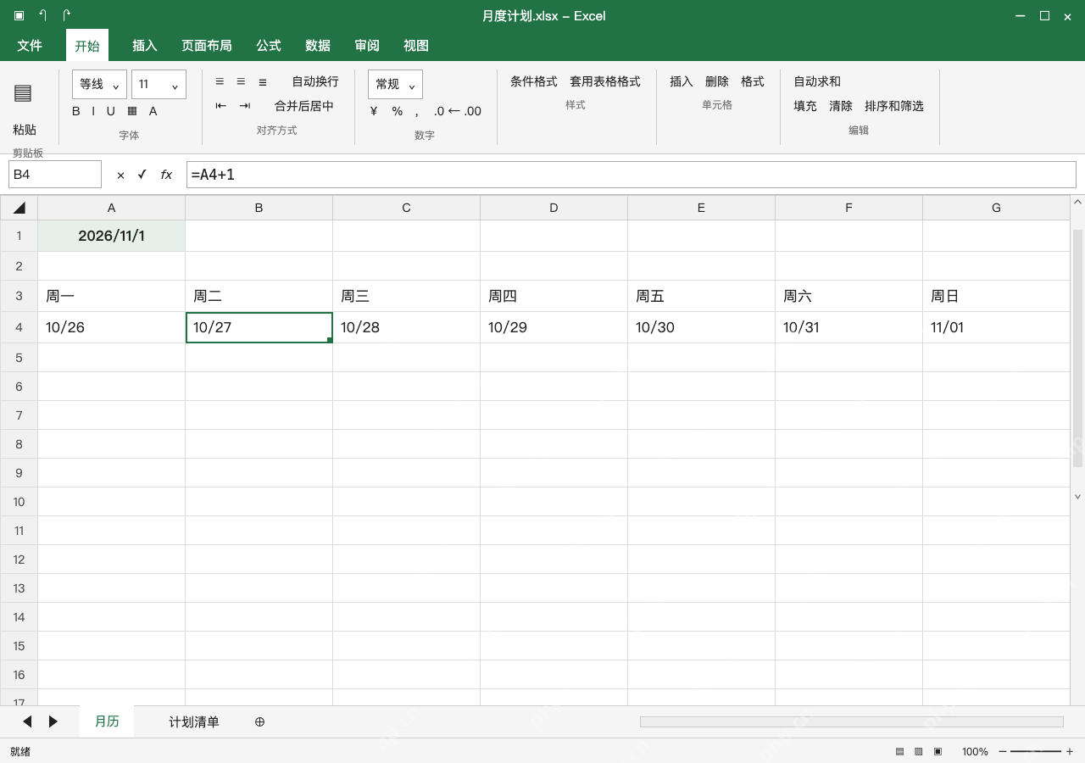Open the font size 11 dropdown
1085x763 pixels.
tap(159, 84)
